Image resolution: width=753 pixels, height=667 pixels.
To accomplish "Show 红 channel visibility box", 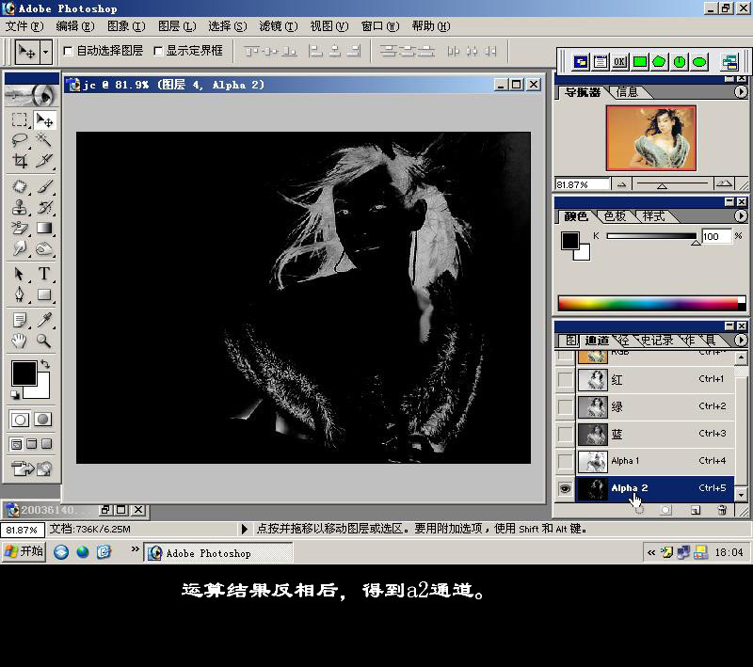I will tap(566, 379).
